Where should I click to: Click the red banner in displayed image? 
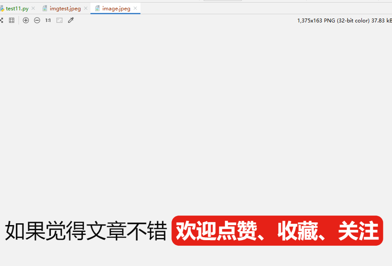pyautogui.click(x=277, y=231)
